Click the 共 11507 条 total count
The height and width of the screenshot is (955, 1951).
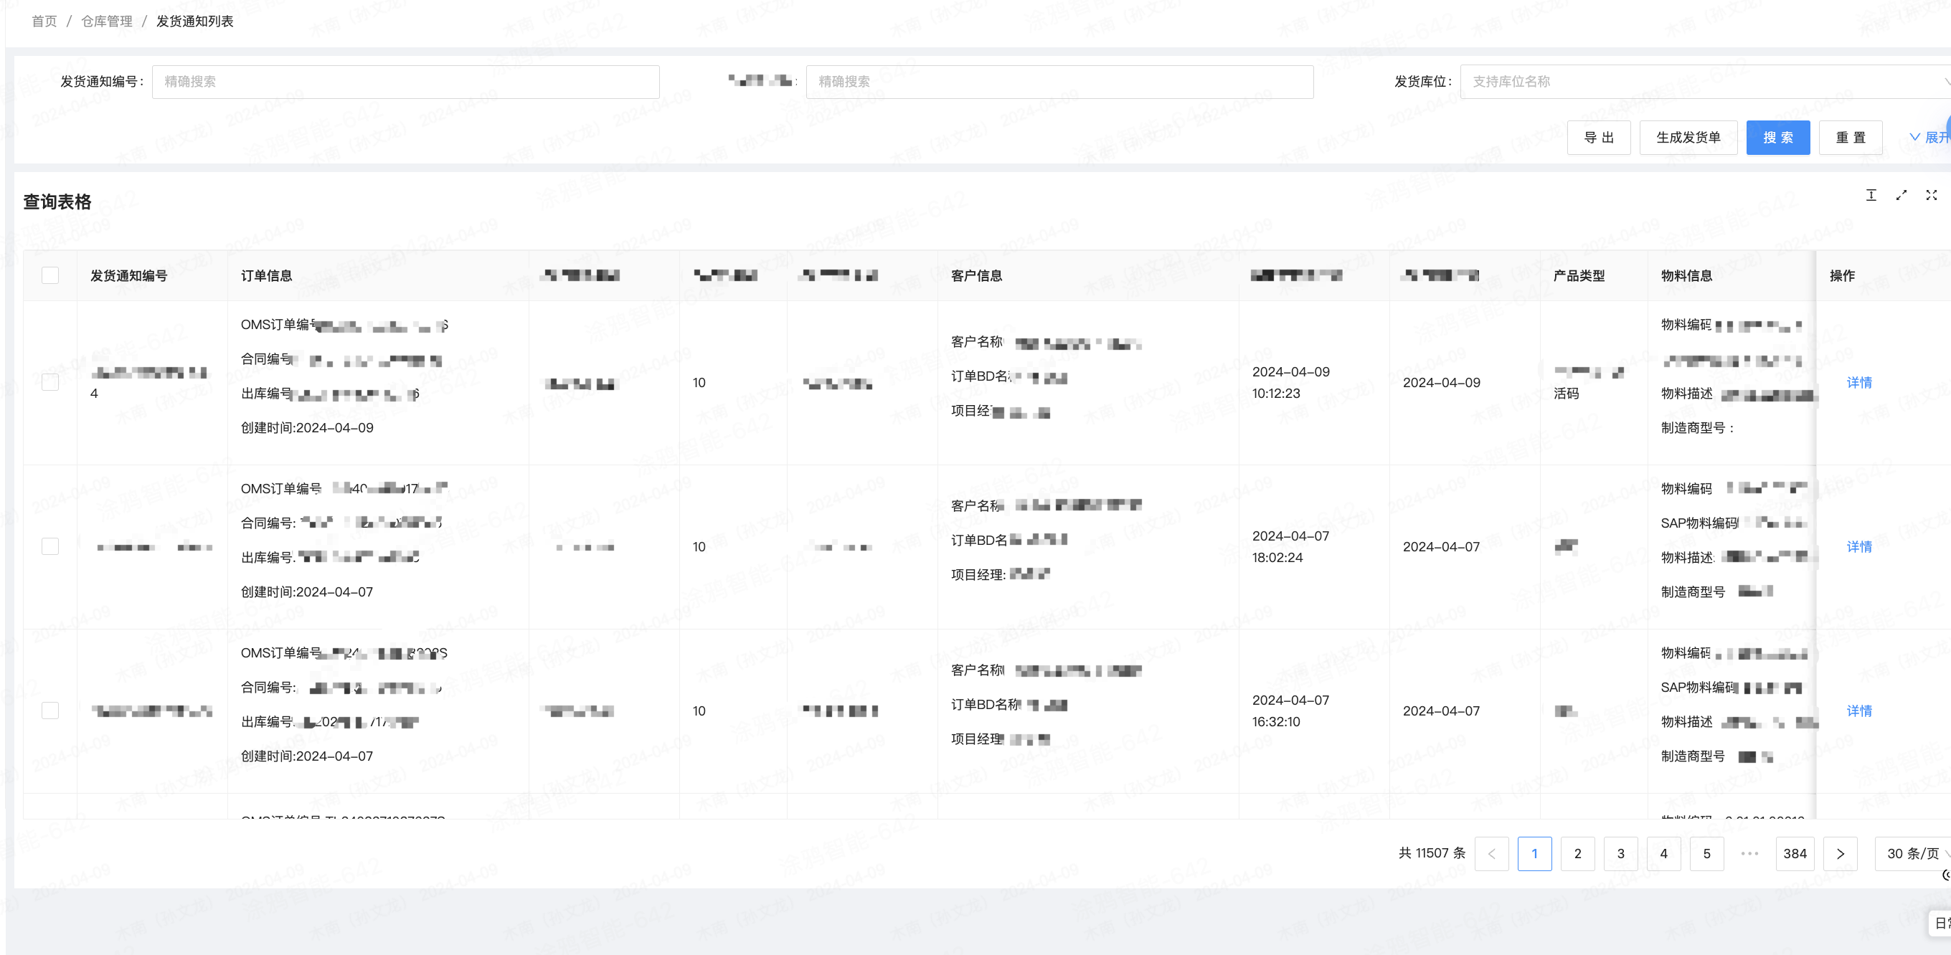pos(1432,853)
